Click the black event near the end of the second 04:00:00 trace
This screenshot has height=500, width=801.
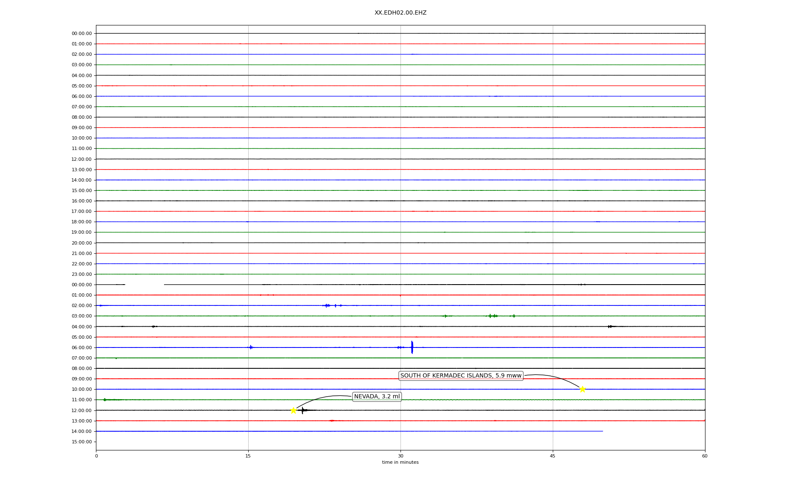click(x=610, y=326)
